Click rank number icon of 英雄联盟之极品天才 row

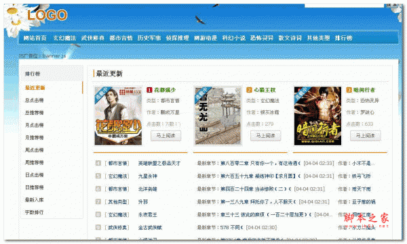click(x=98, y=163)
